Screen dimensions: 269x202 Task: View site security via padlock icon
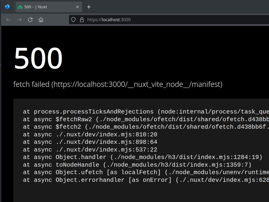click(x=82, y=20)
